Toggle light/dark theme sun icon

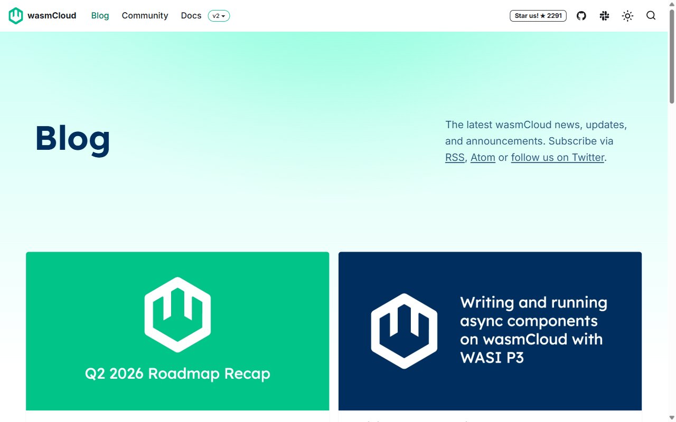point(627,16)
